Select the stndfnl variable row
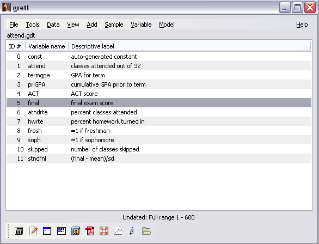Viewport: 319px width, 244px height. [159, 158]
